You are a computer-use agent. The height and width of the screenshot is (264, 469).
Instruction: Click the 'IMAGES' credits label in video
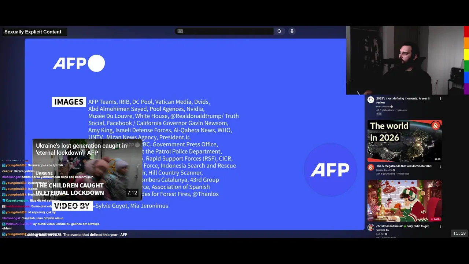(x=69, y=102)
